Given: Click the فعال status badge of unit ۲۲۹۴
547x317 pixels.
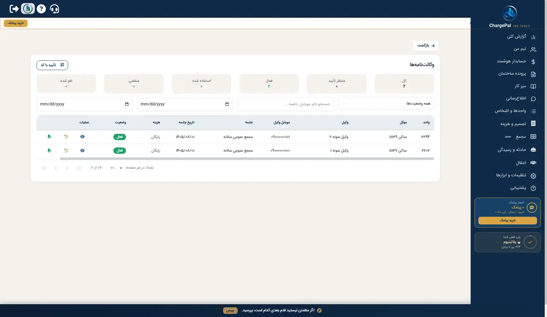Looking at the screenshot, I should point(120,137).
